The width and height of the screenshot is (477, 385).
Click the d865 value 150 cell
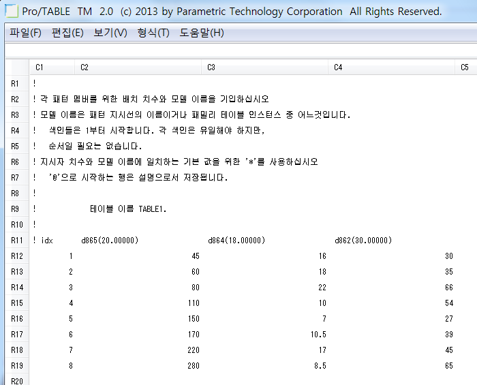point(194,319)
